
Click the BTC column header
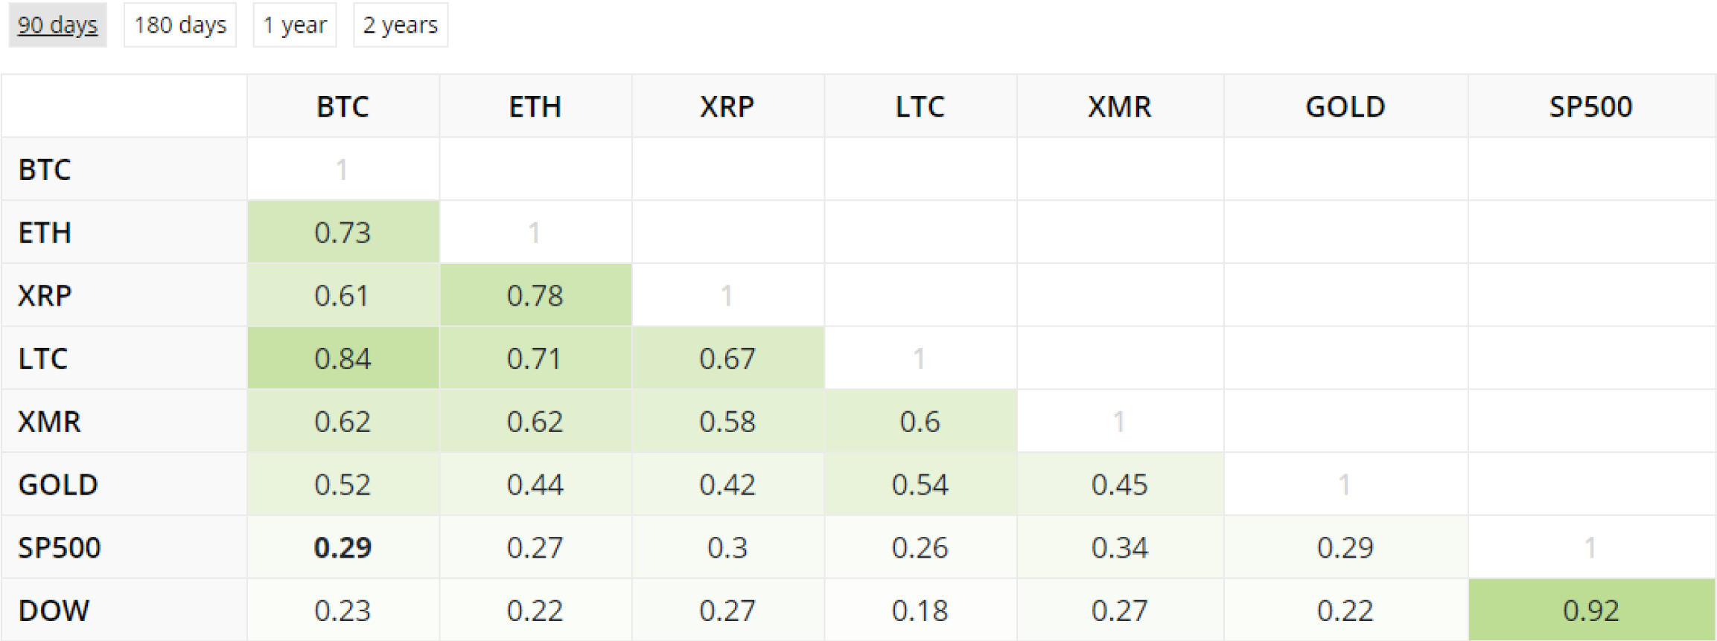(x=343, y=107)
